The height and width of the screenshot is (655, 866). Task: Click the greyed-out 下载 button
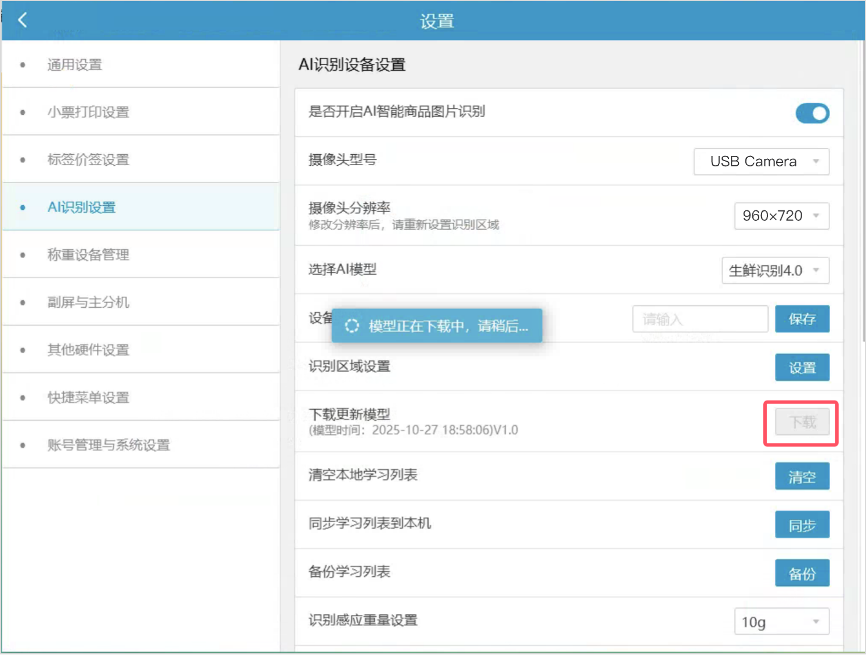pyautogui.click(x=802, y=422)
